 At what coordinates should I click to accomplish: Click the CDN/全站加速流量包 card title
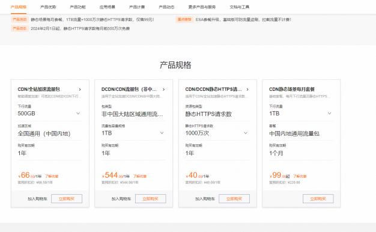[38, 89]
